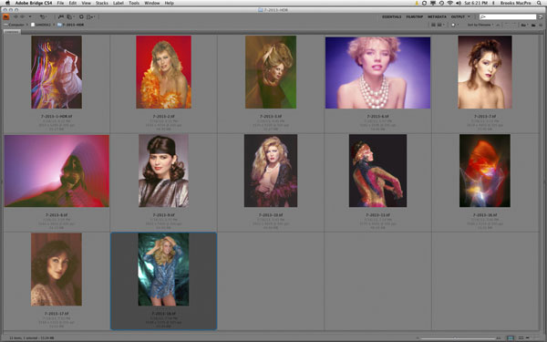Click the Refine batch icon

tap(69, 16)
